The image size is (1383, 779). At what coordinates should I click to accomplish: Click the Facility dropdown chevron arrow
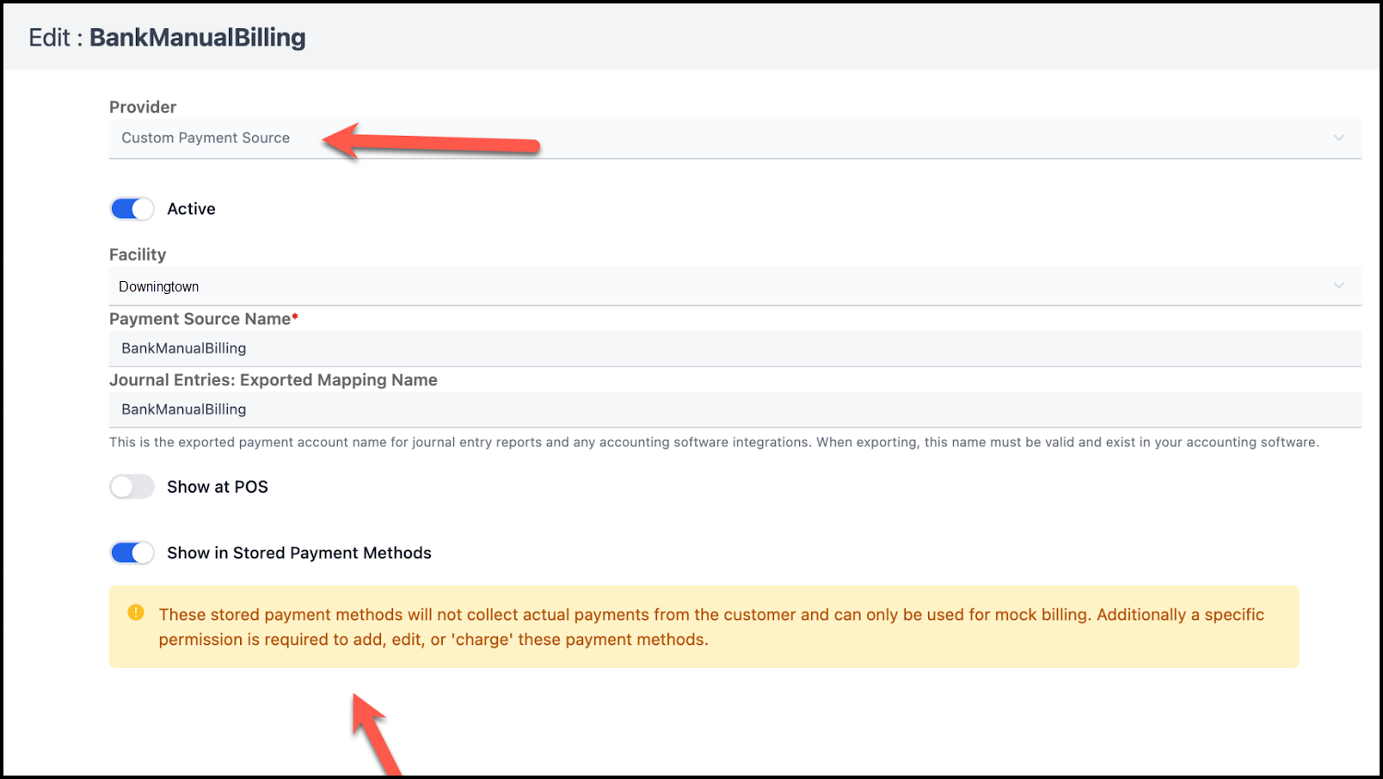[1338, 285]
